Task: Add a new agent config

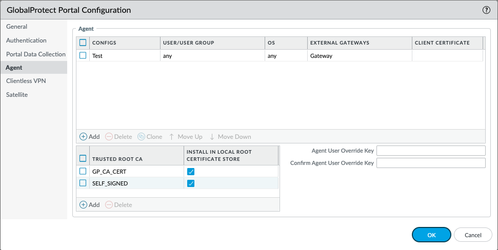Action: pos(90,137)
